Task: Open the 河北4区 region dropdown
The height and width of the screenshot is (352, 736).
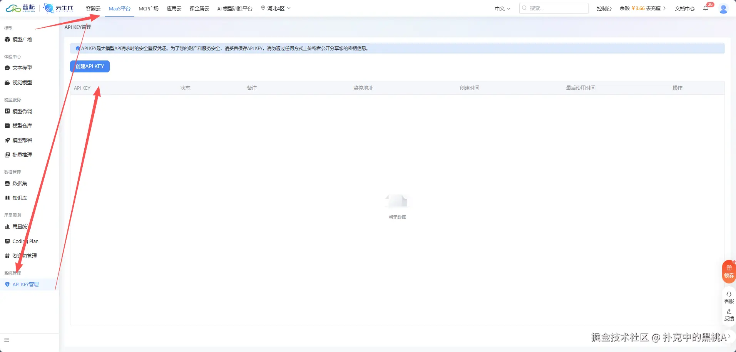Action: click(276, 8)
